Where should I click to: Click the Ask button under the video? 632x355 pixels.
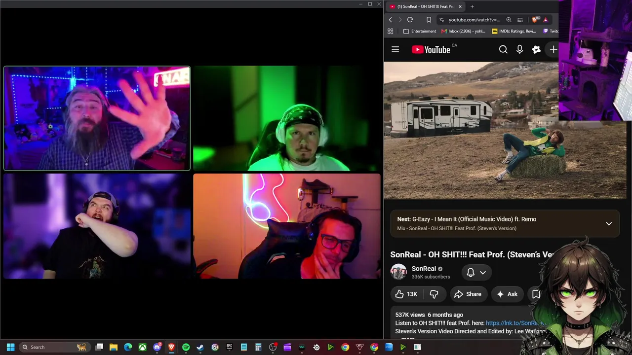coord(507,294)
